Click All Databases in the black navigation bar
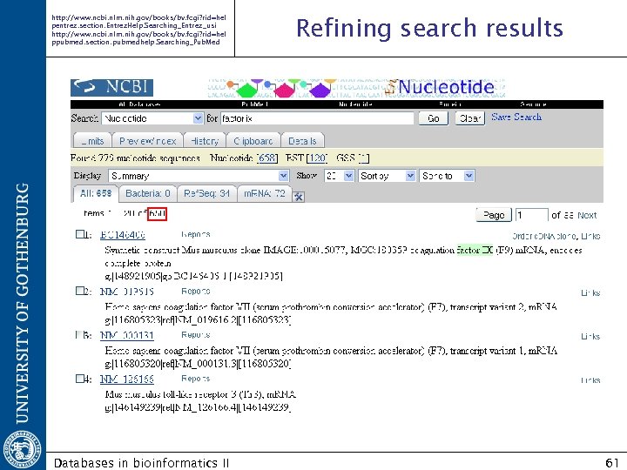The image size is (627, 470). pos(139,104)
